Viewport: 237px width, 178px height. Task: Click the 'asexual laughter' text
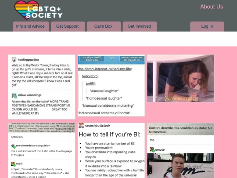[x=104, y=91]
